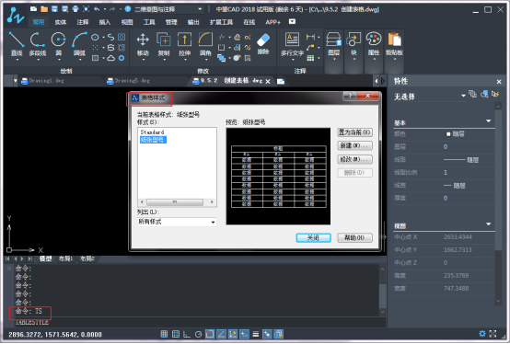Click the 颜色 随层 color swatch
The height and width of the screenshot is (344, 510).
pos(448,134)
